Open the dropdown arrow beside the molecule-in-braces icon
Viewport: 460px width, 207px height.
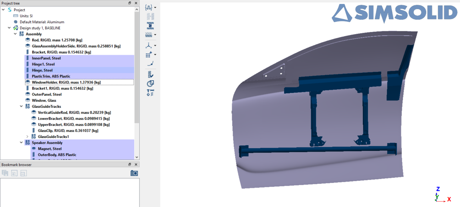(155, 7)
